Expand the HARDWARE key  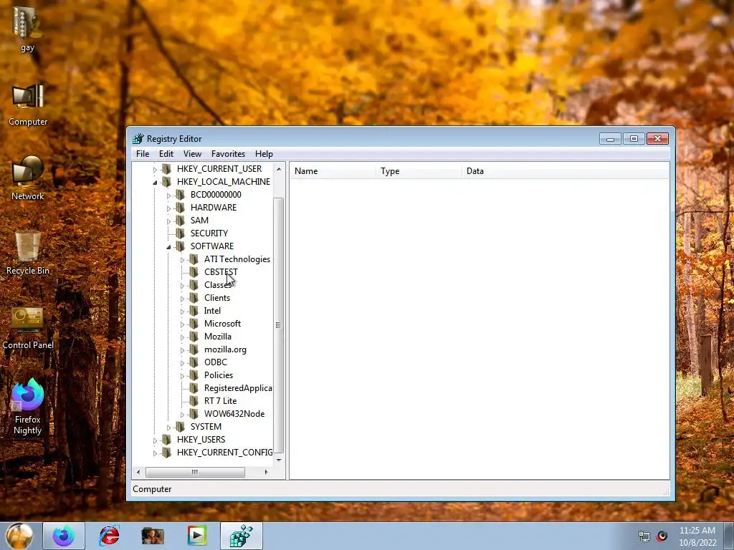coord(168,208)
